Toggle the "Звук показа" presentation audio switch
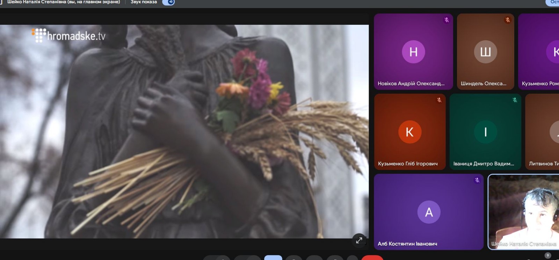 [169, 2]
